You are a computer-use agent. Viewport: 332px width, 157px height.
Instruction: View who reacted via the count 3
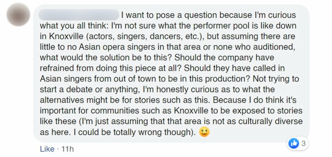[x=303, y=143]
